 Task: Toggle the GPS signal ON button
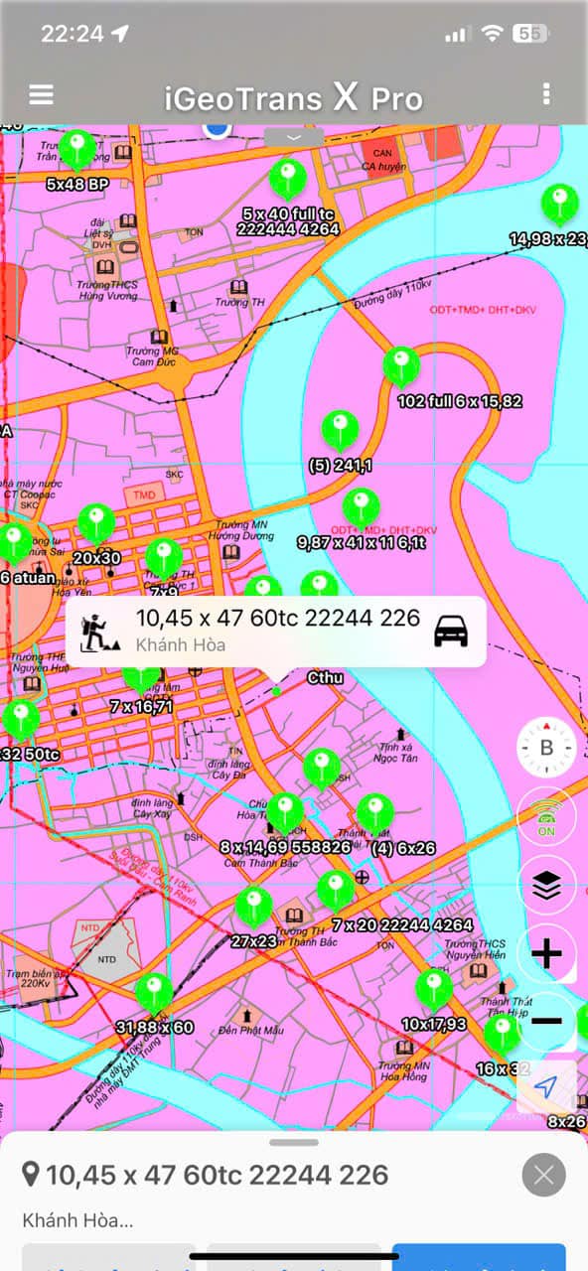pyautogui.click(x=546, y=817)
